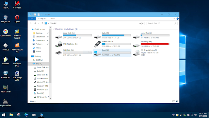Open recent locations dropdown arrow
The height and width of the screenshot is (118, 209).
[x=39, y=23]
